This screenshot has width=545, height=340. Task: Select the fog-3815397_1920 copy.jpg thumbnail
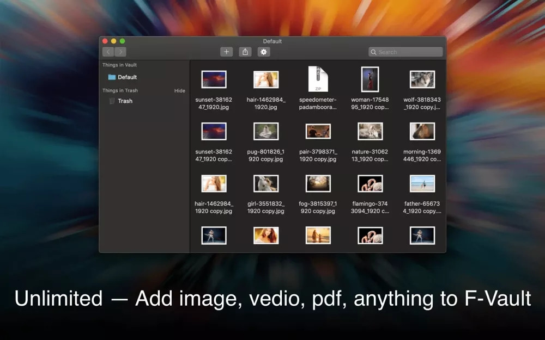point(318,183)
